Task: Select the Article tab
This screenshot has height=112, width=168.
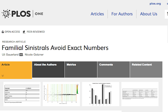Action: 16,70
